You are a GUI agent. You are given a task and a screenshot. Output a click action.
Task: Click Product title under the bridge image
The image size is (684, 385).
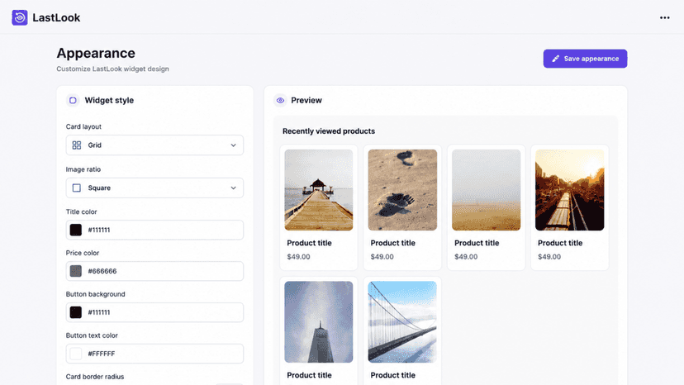point(393,375)
